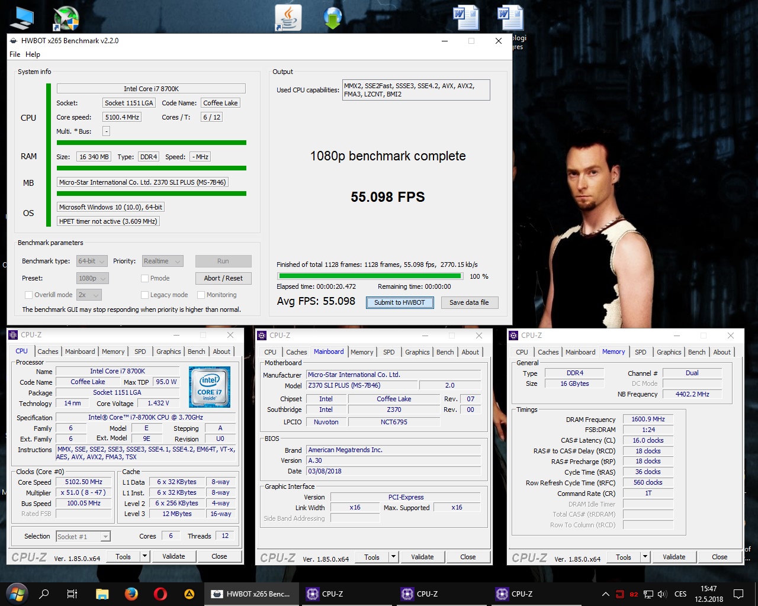
Task: Open the first Word document on desktop
Action: tap(466, 17)
